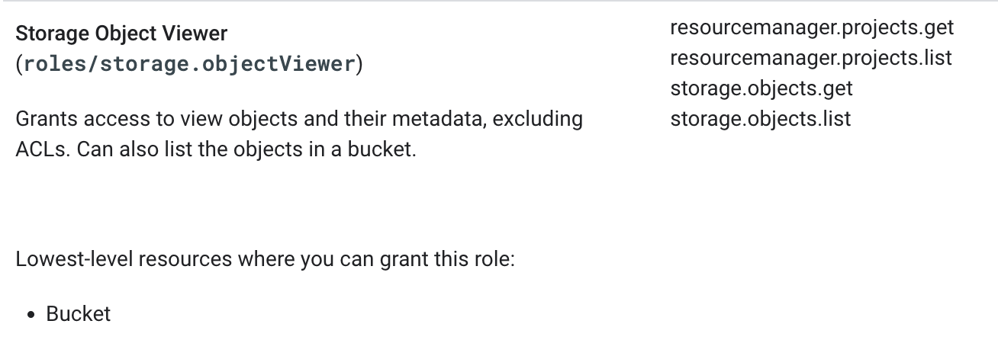The image size is (998, 340).
Task: Click the resourcemanager.projects.get permission
Action: pyautogui.click(x=812, y=27)
